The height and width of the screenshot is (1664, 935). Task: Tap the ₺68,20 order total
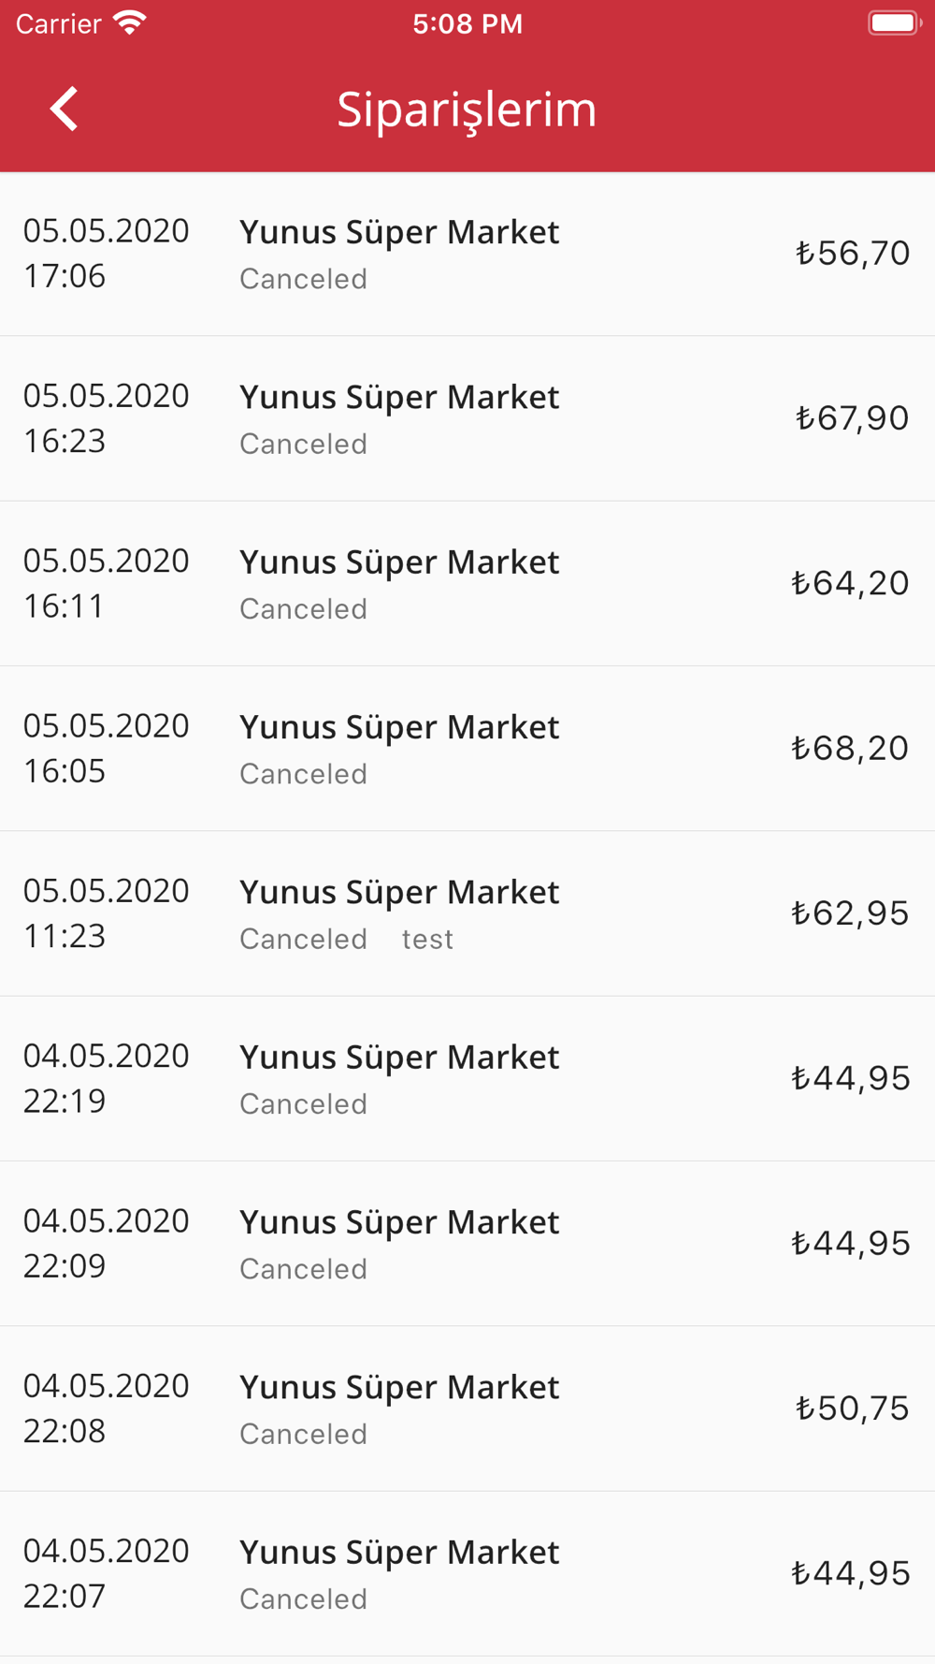[x=850, y=748]
